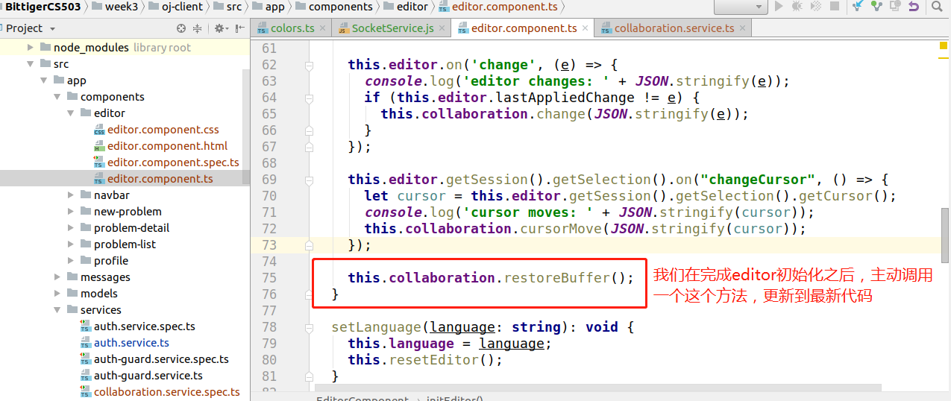Select auth-guard.service.spec.ts file
The width and height of the screenshot is (951, 401).
[161, 359]
